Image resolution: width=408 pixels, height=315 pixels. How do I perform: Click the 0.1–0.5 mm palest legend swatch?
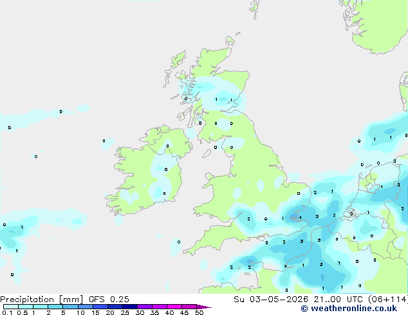(11, 307)
